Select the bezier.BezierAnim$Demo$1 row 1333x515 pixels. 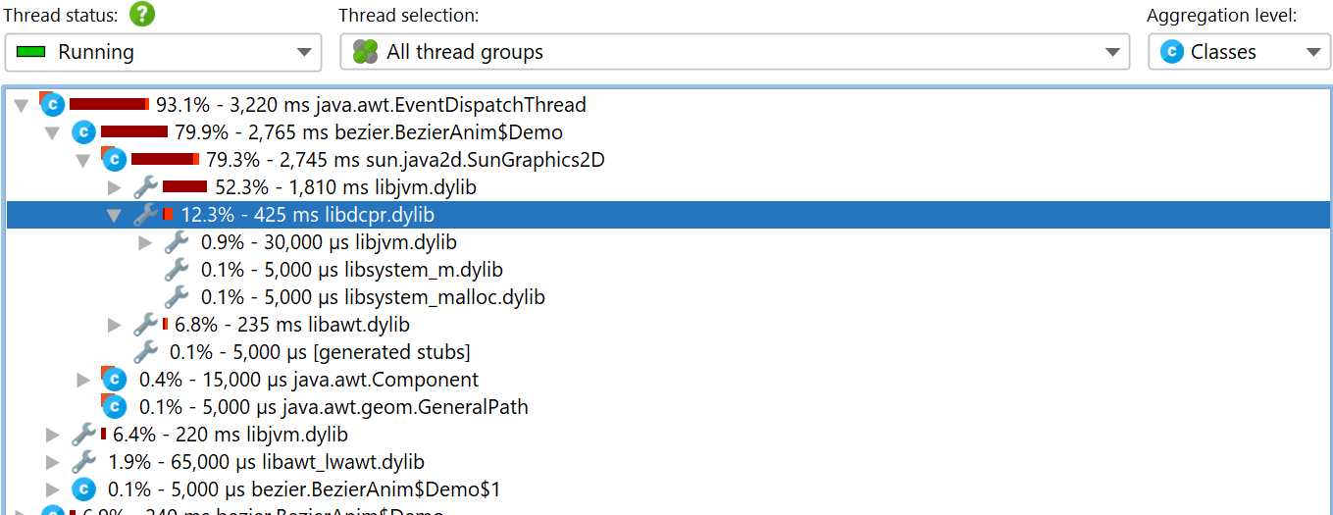click(x=669, y=489)
